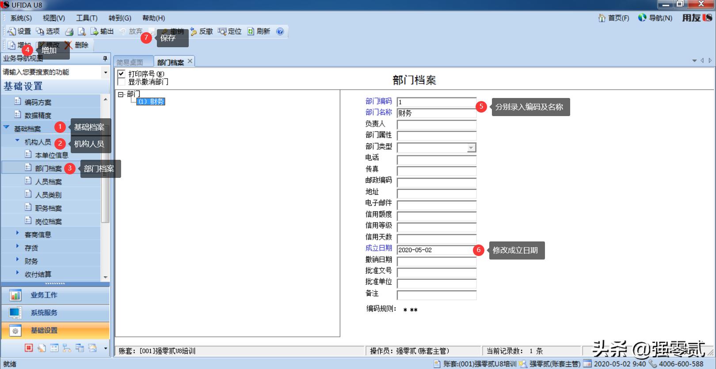Click the 系统服务 monitor icon
Viewport: 716px width, 369px height.
tap(15, 313)
